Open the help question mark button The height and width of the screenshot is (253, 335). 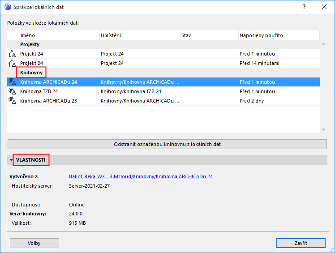click(x=304, y=7)
